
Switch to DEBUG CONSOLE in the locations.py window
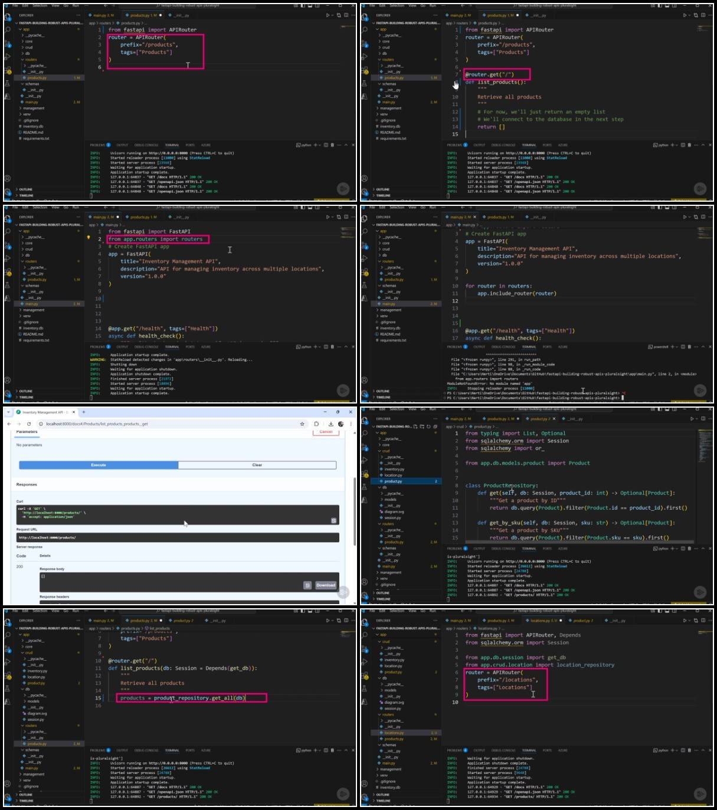(x=503, y=750)
